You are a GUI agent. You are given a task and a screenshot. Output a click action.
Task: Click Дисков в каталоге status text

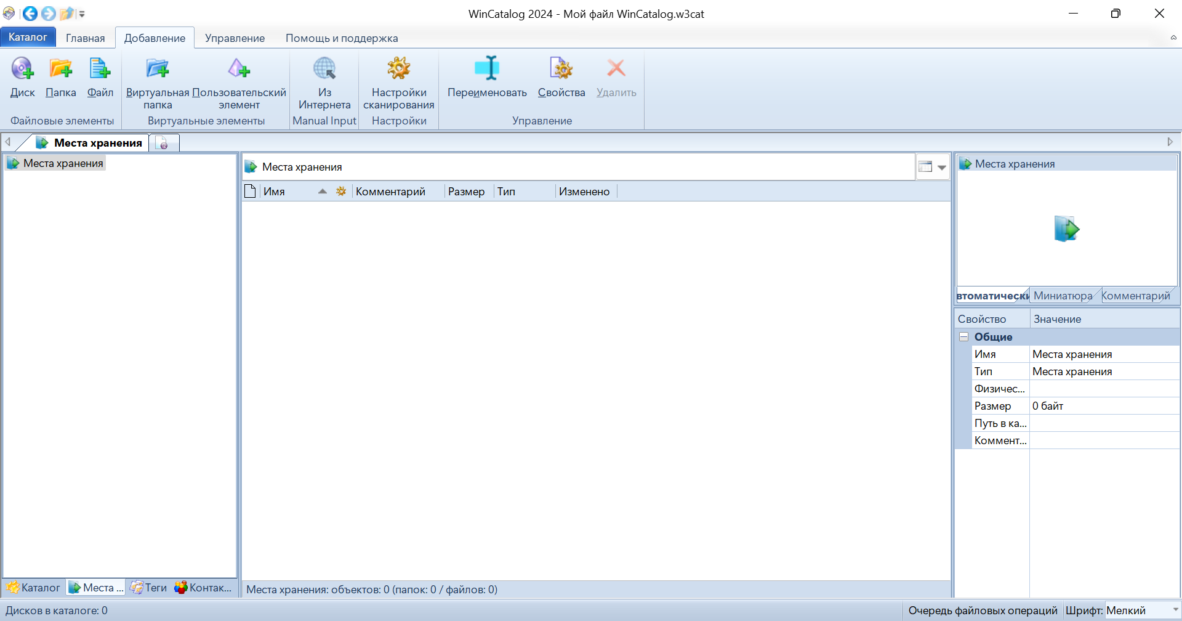[57, 611]
